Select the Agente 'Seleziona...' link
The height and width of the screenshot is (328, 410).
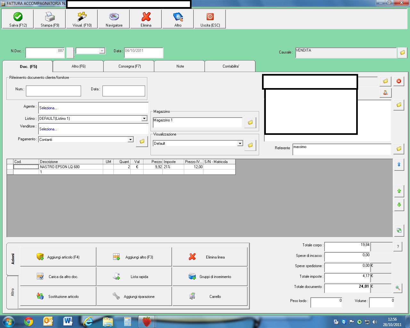tap(48, 108)
